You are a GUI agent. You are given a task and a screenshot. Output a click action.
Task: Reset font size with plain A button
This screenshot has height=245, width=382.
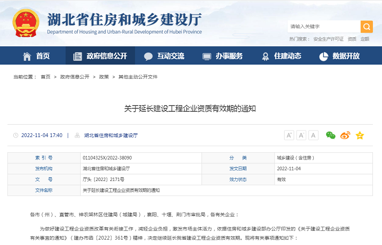pos(314,135)
